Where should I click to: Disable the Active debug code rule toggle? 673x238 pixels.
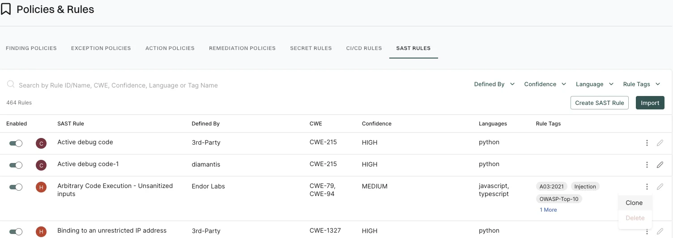[x=16, y=143]
